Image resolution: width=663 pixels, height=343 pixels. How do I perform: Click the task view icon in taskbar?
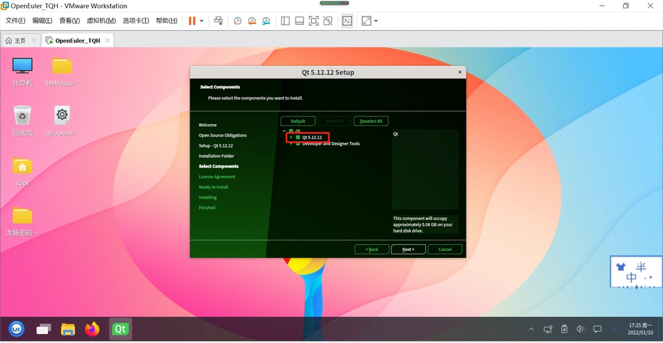pyautogui.click(x=43, y=329)
